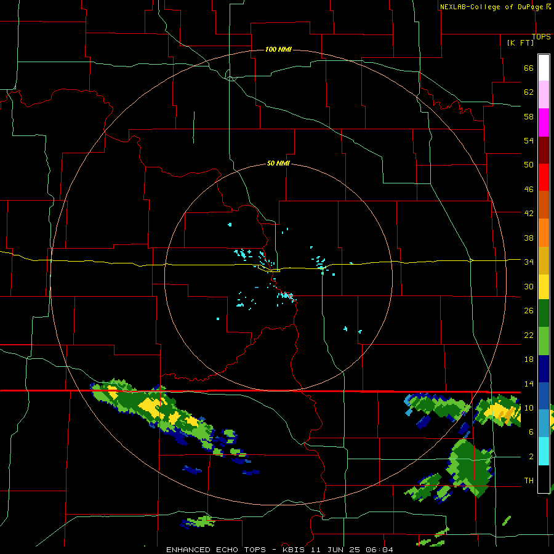Click the 06:04 timestamp
The height and width of the screenshot is (554, 554).
click(x=379, y=550)
